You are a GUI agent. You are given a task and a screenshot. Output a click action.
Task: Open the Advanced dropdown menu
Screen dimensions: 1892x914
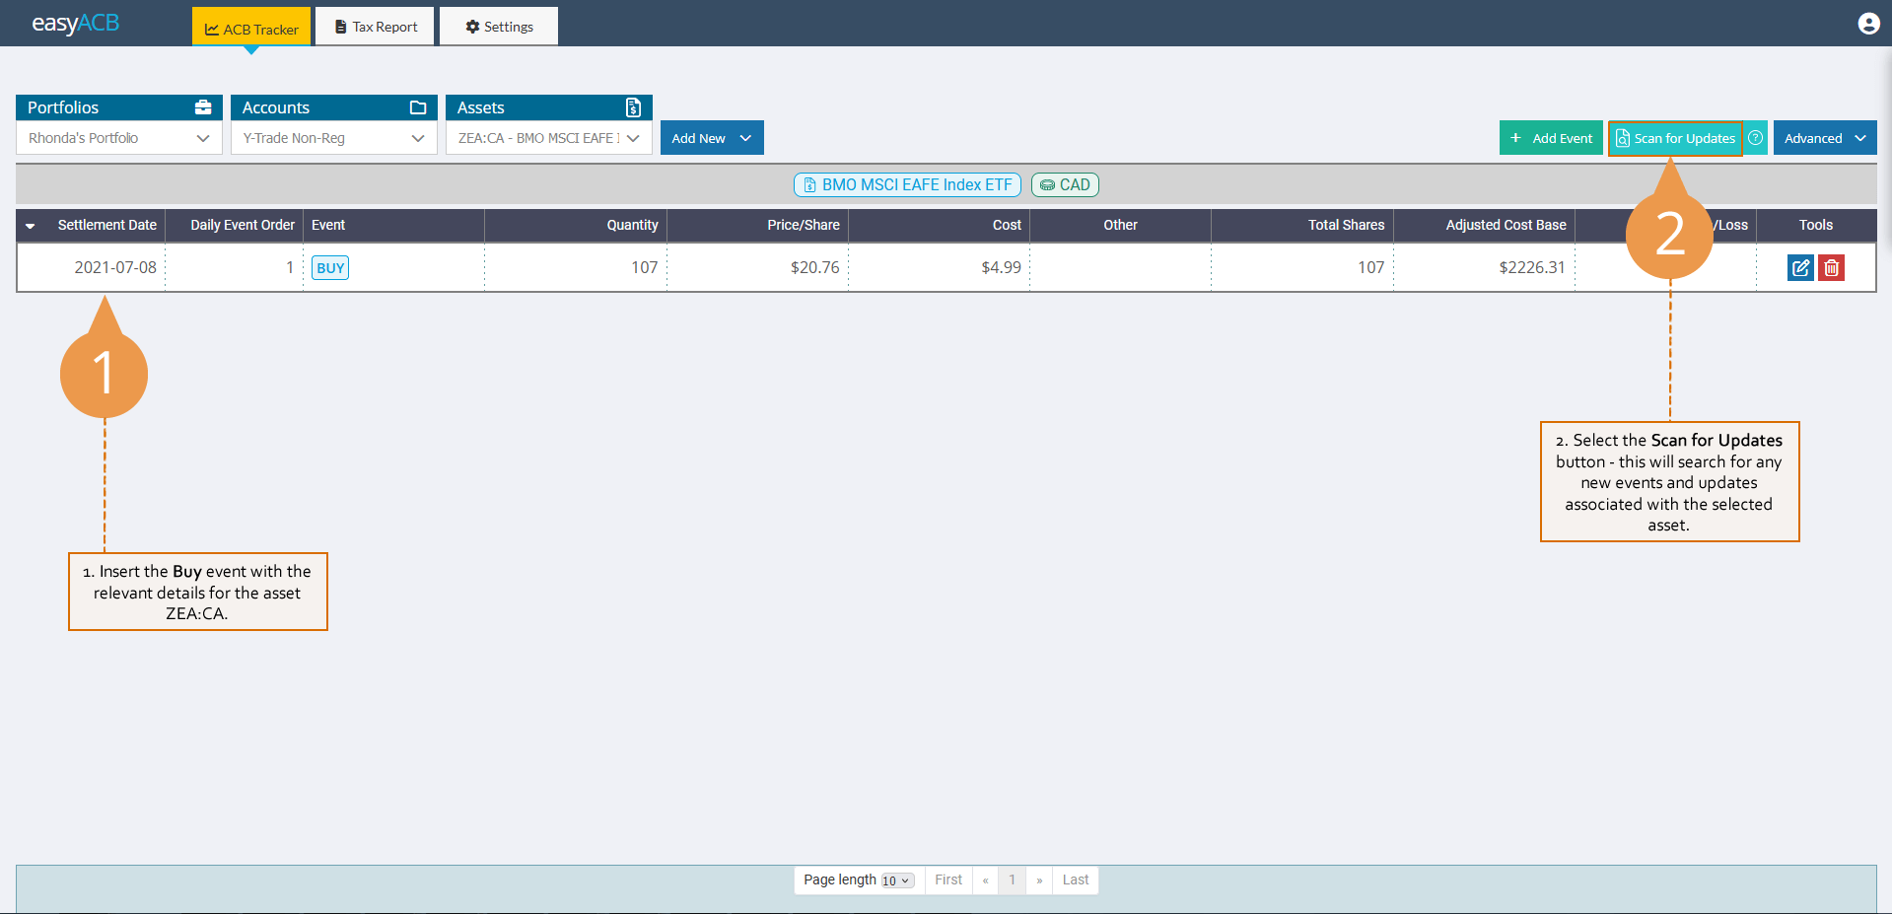click(x=1823, y=137)
